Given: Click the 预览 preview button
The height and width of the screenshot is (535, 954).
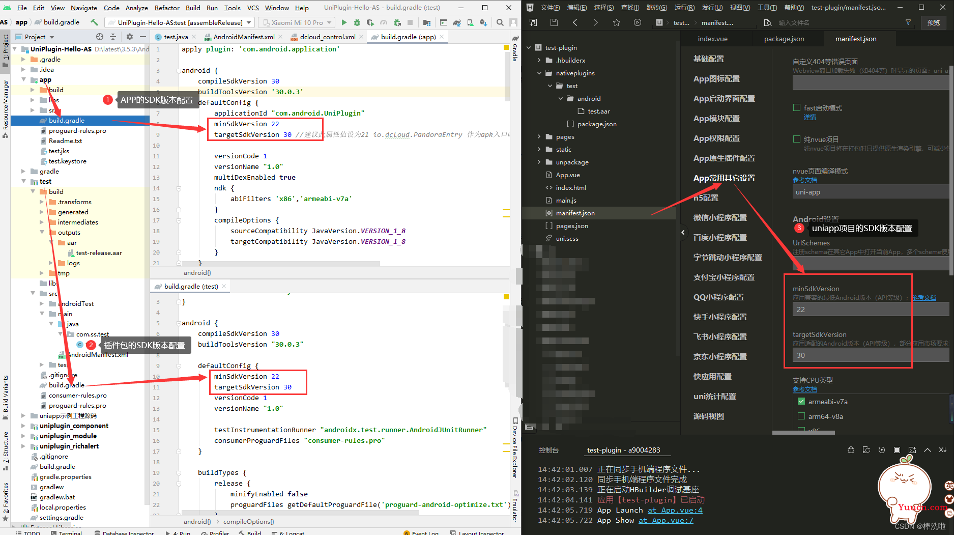Looking at the screenshot, I should 934,22.
